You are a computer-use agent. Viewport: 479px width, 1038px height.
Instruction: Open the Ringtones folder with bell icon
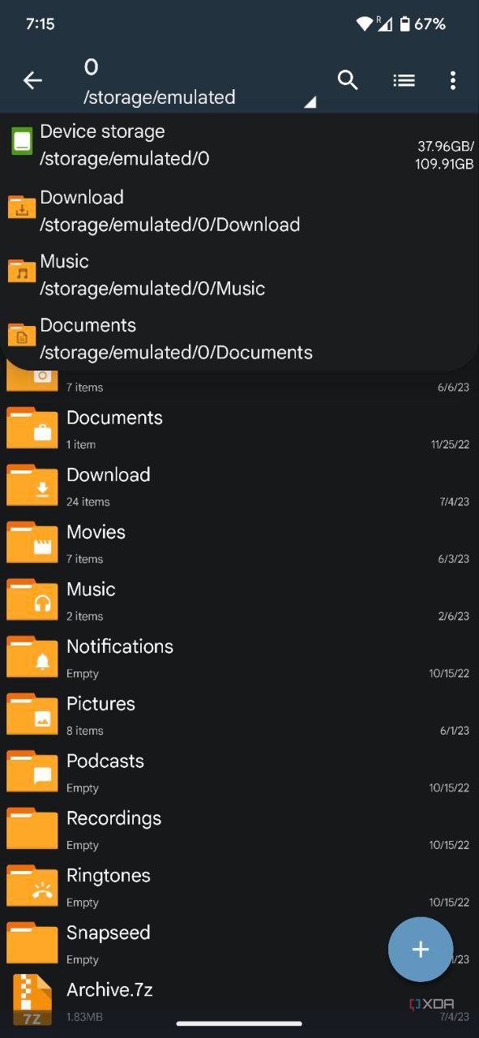pyautogui.click(x=32, y=886)
